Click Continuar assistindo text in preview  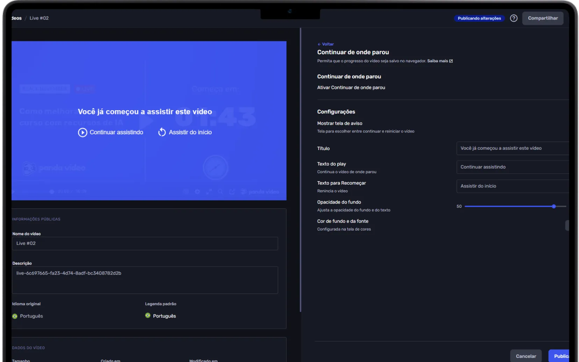(116, 132)
